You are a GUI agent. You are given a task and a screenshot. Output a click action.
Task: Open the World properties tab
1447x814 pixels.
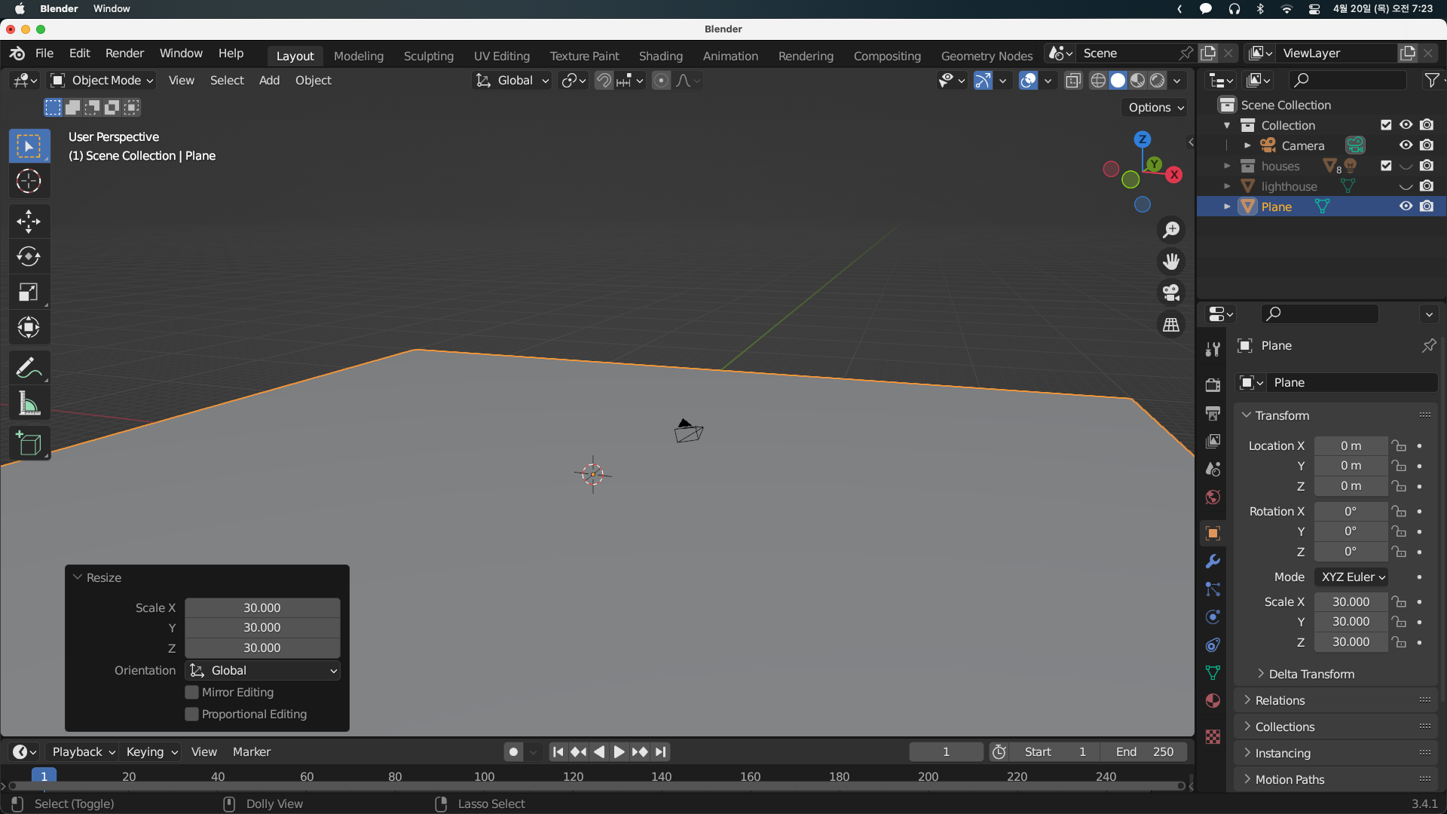click(x=1213, y=497)
